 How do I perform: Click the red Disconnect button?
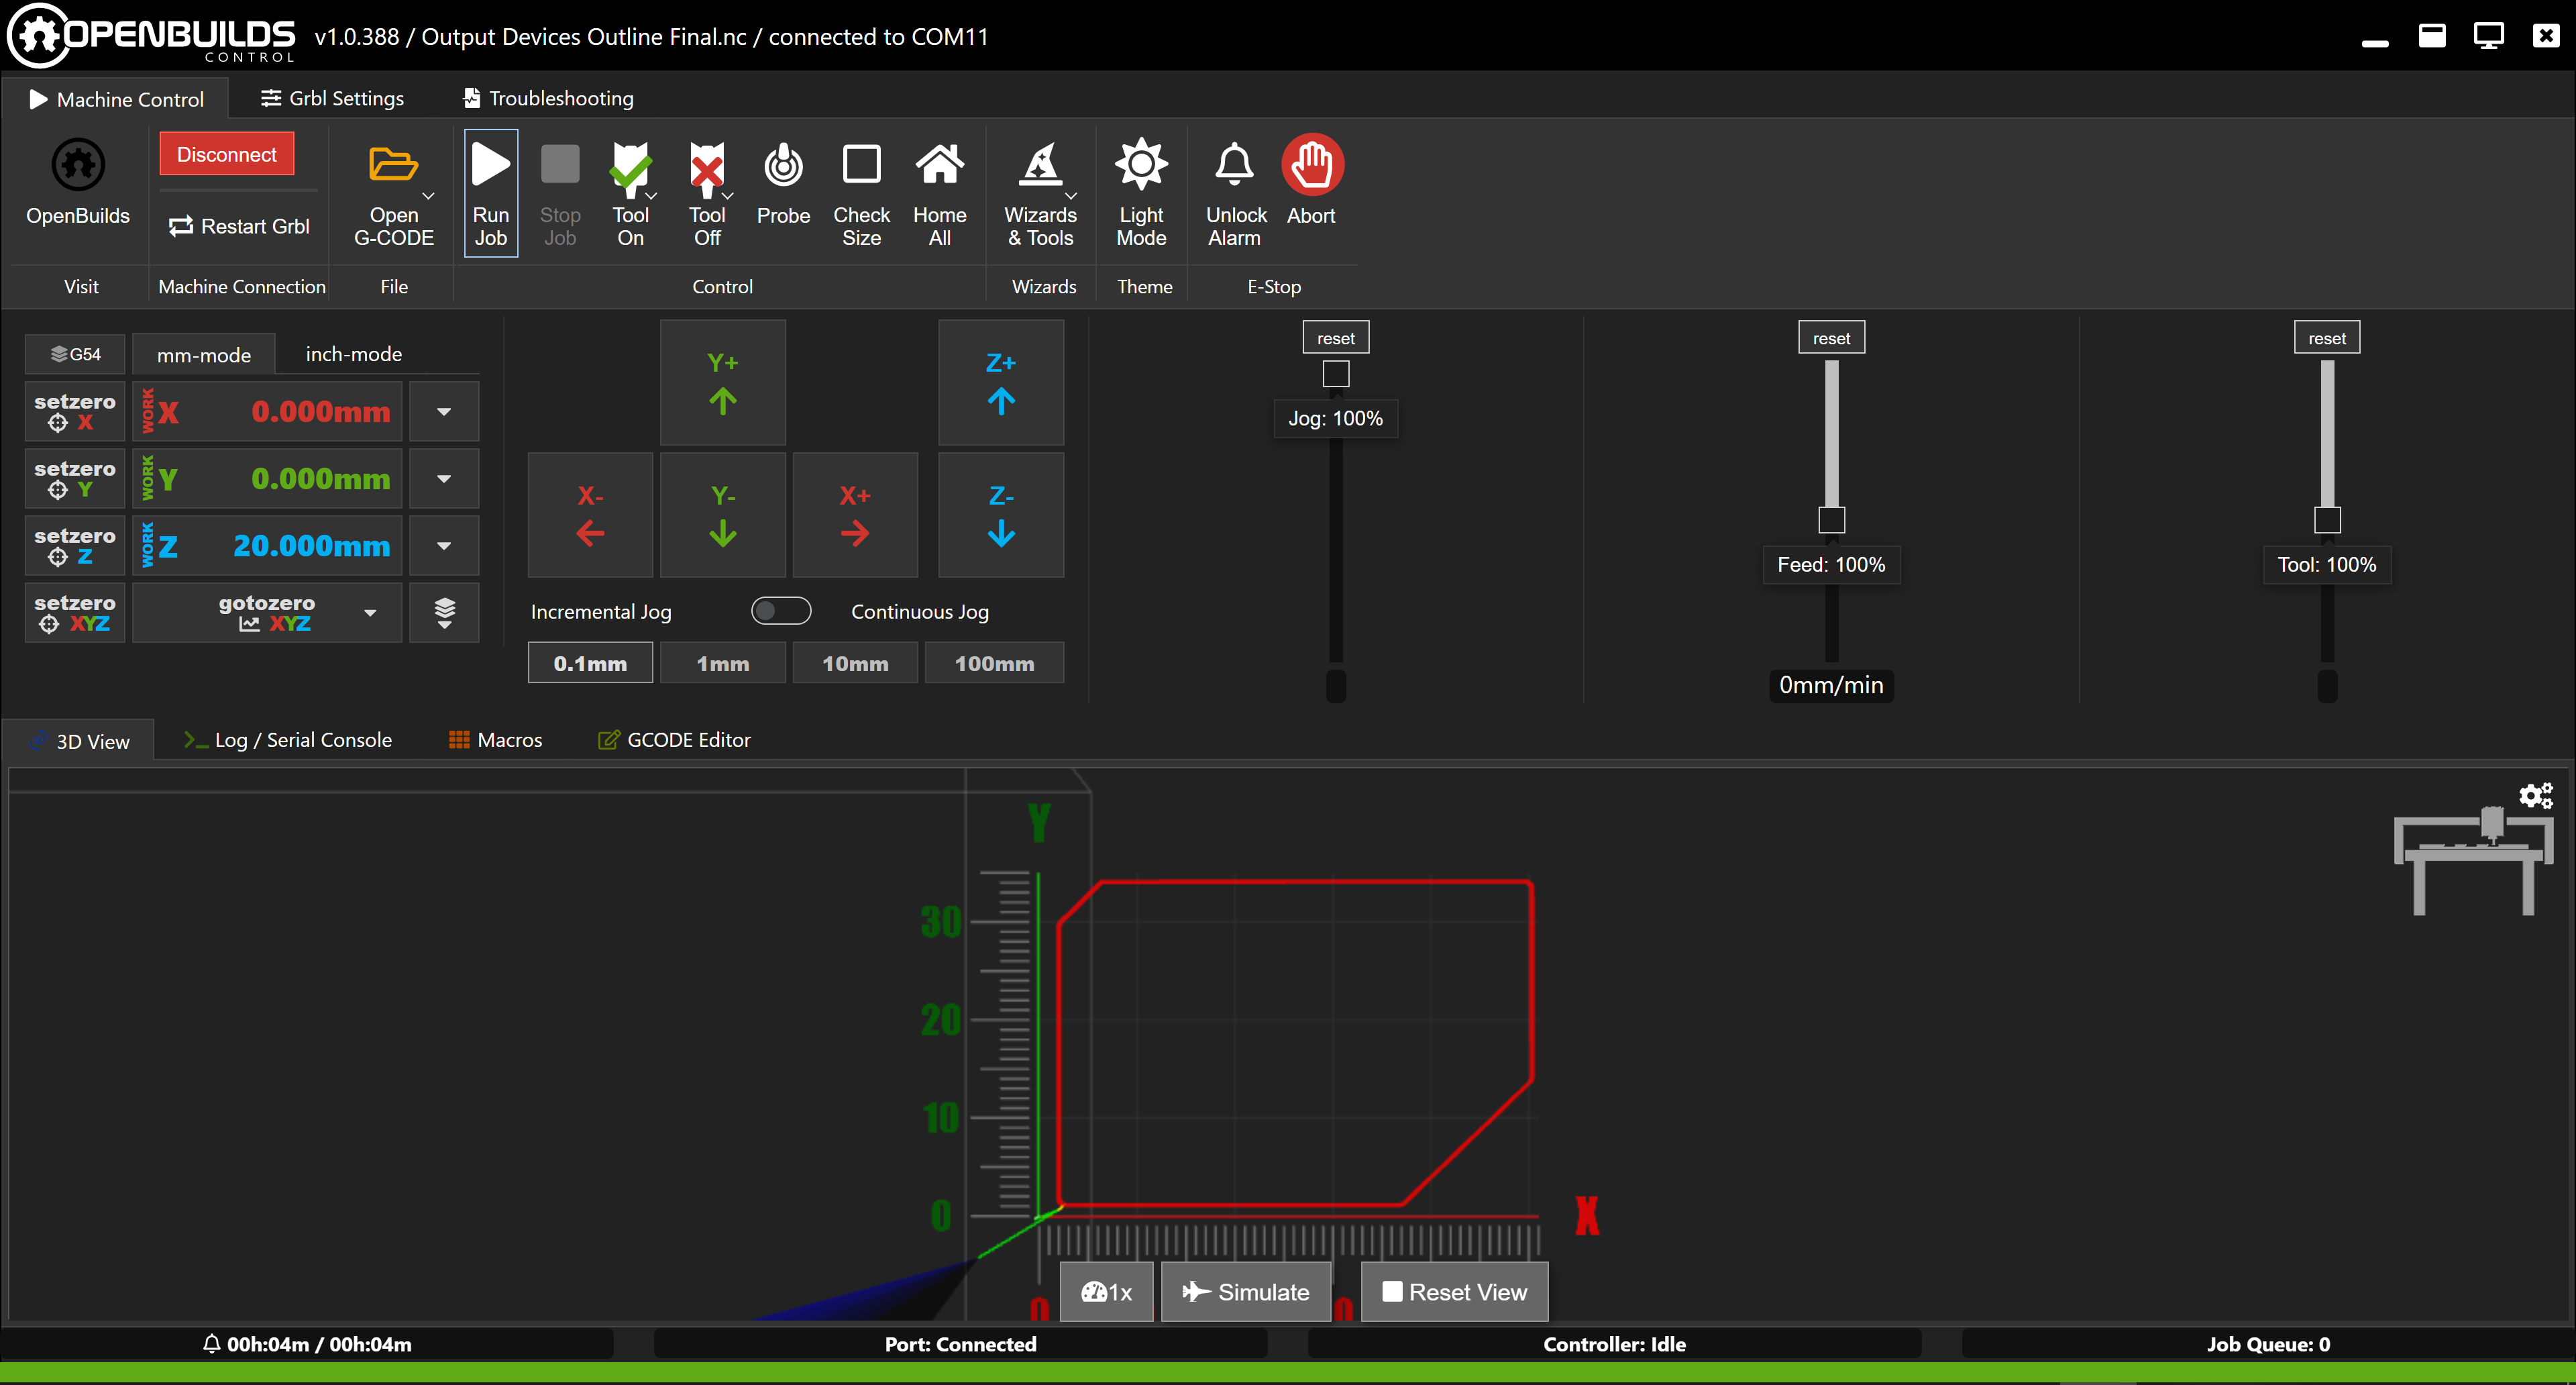point(227,154)
